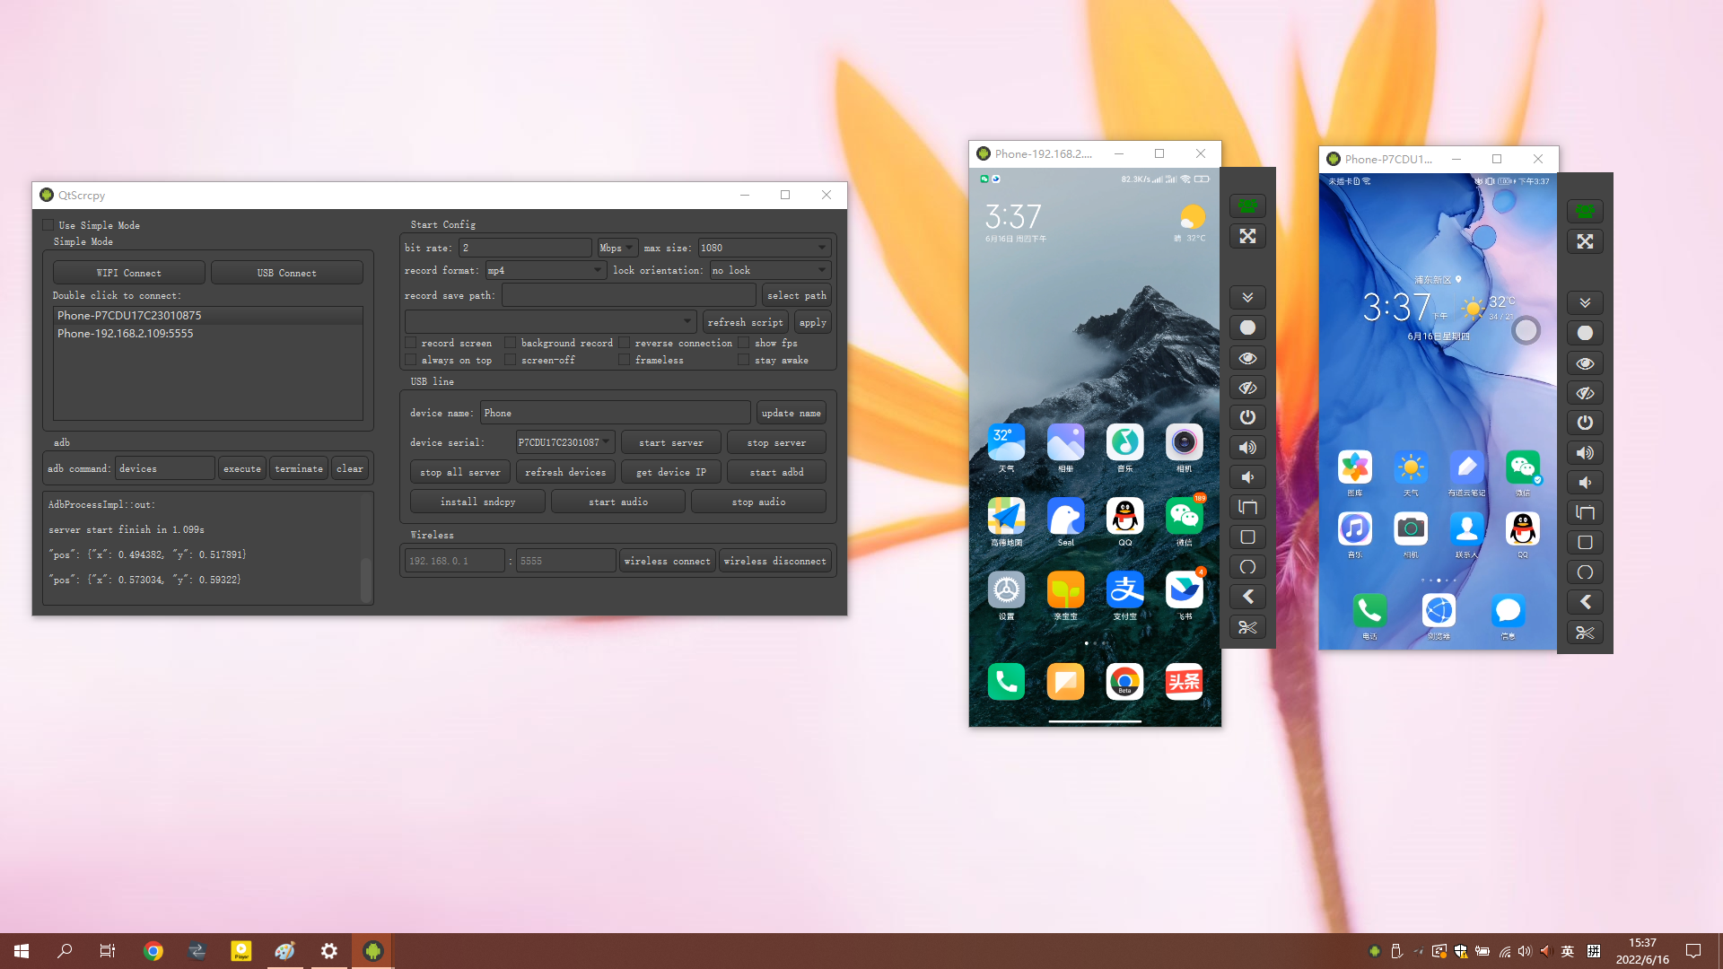Open Alipay app on left phone screen

[x=1124, y=590]
